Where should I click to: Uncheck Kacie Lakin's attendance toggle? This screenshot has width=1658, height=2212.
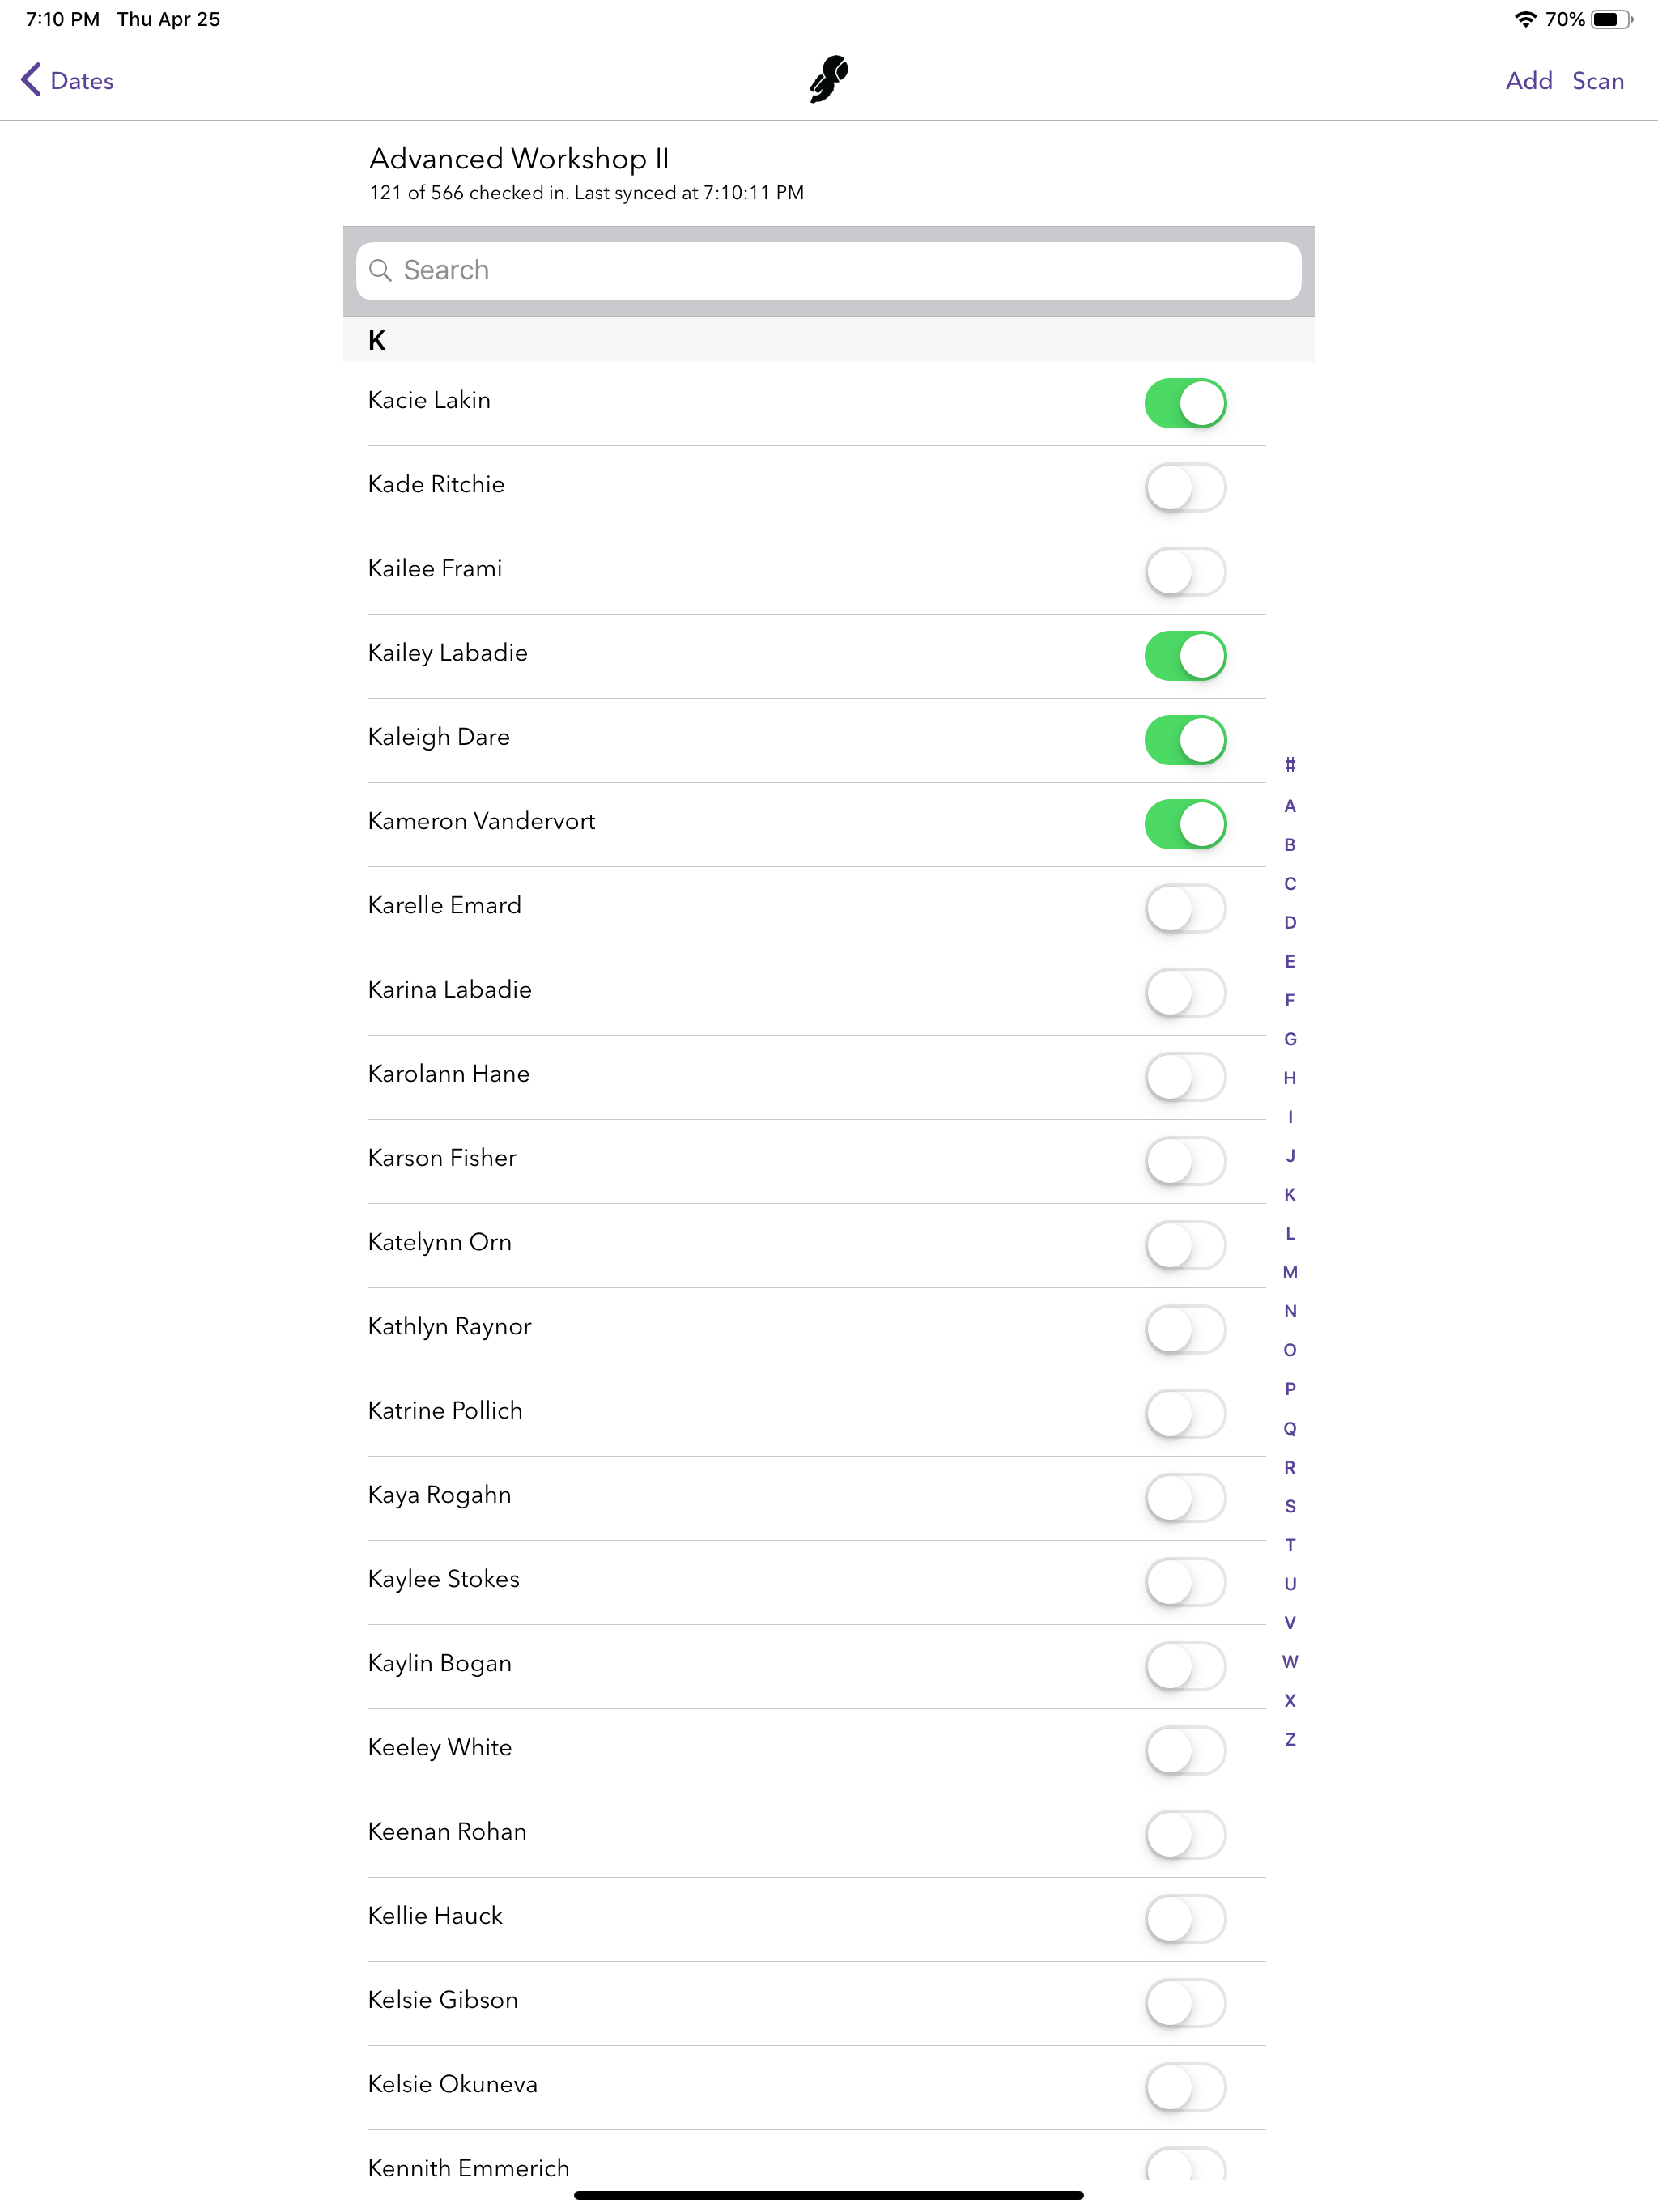[x=1185, y=403]
